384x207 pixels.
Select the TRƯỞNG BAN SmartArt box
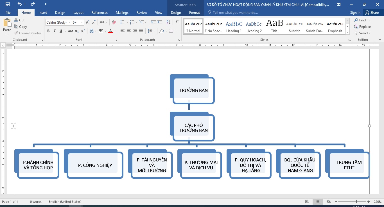193,90
